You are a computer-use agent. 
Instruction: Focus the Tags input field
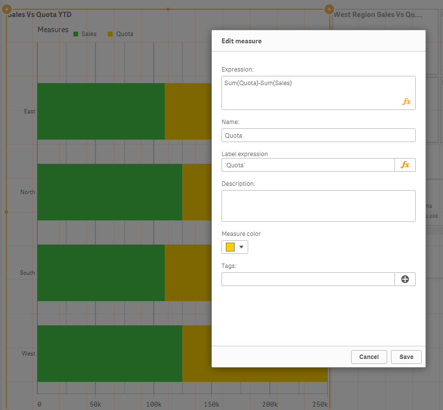coord(308,279)
